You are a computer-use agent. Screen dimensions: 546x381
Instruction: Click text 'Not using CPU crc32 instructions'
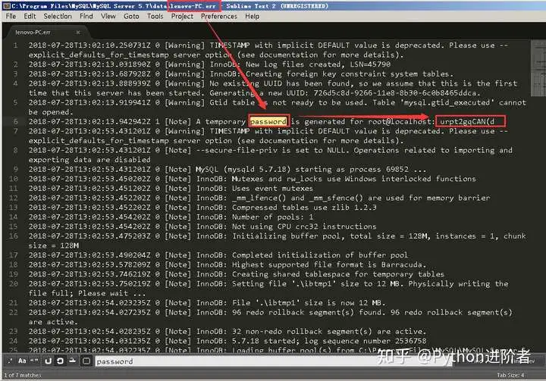coord(304,226)
